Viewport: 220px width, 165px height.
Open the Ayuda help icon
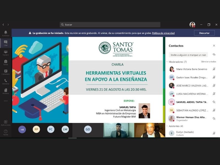[5, 133]
